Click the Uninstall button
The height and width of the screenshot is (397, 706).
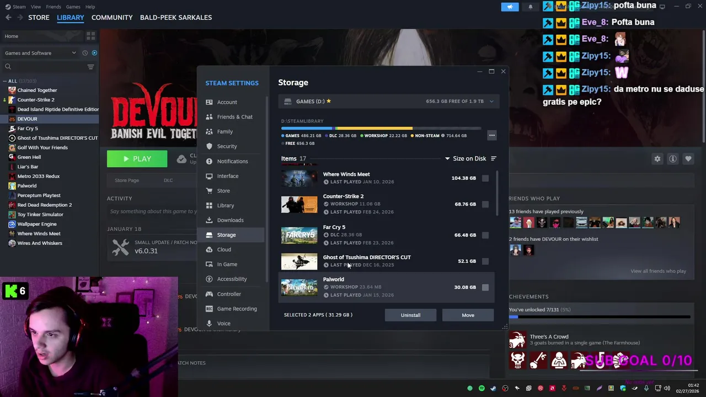tap(410, 315)
